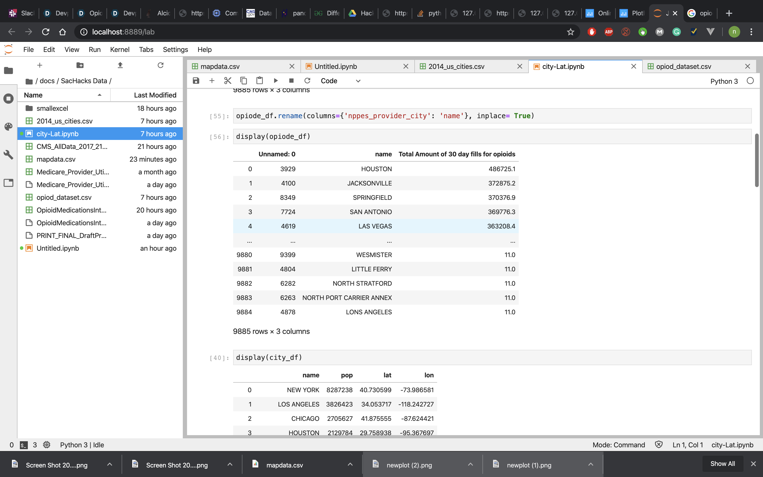Click the kernel status circle indicator
This screenshot has width=763, height=477.
[x=750, y=81]
